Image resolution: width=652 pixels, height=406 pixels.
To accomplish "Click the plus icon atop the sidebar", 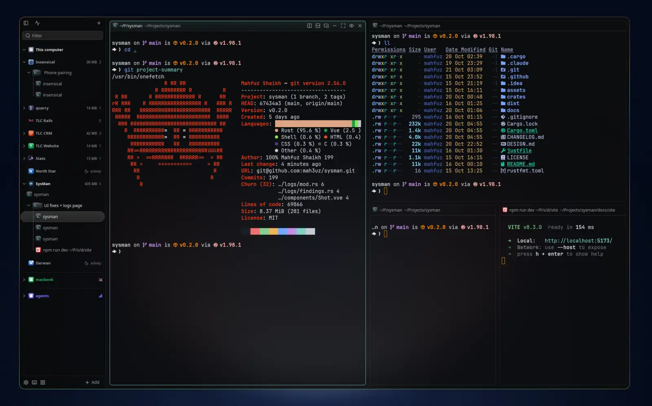I will [x=99, y=23].
